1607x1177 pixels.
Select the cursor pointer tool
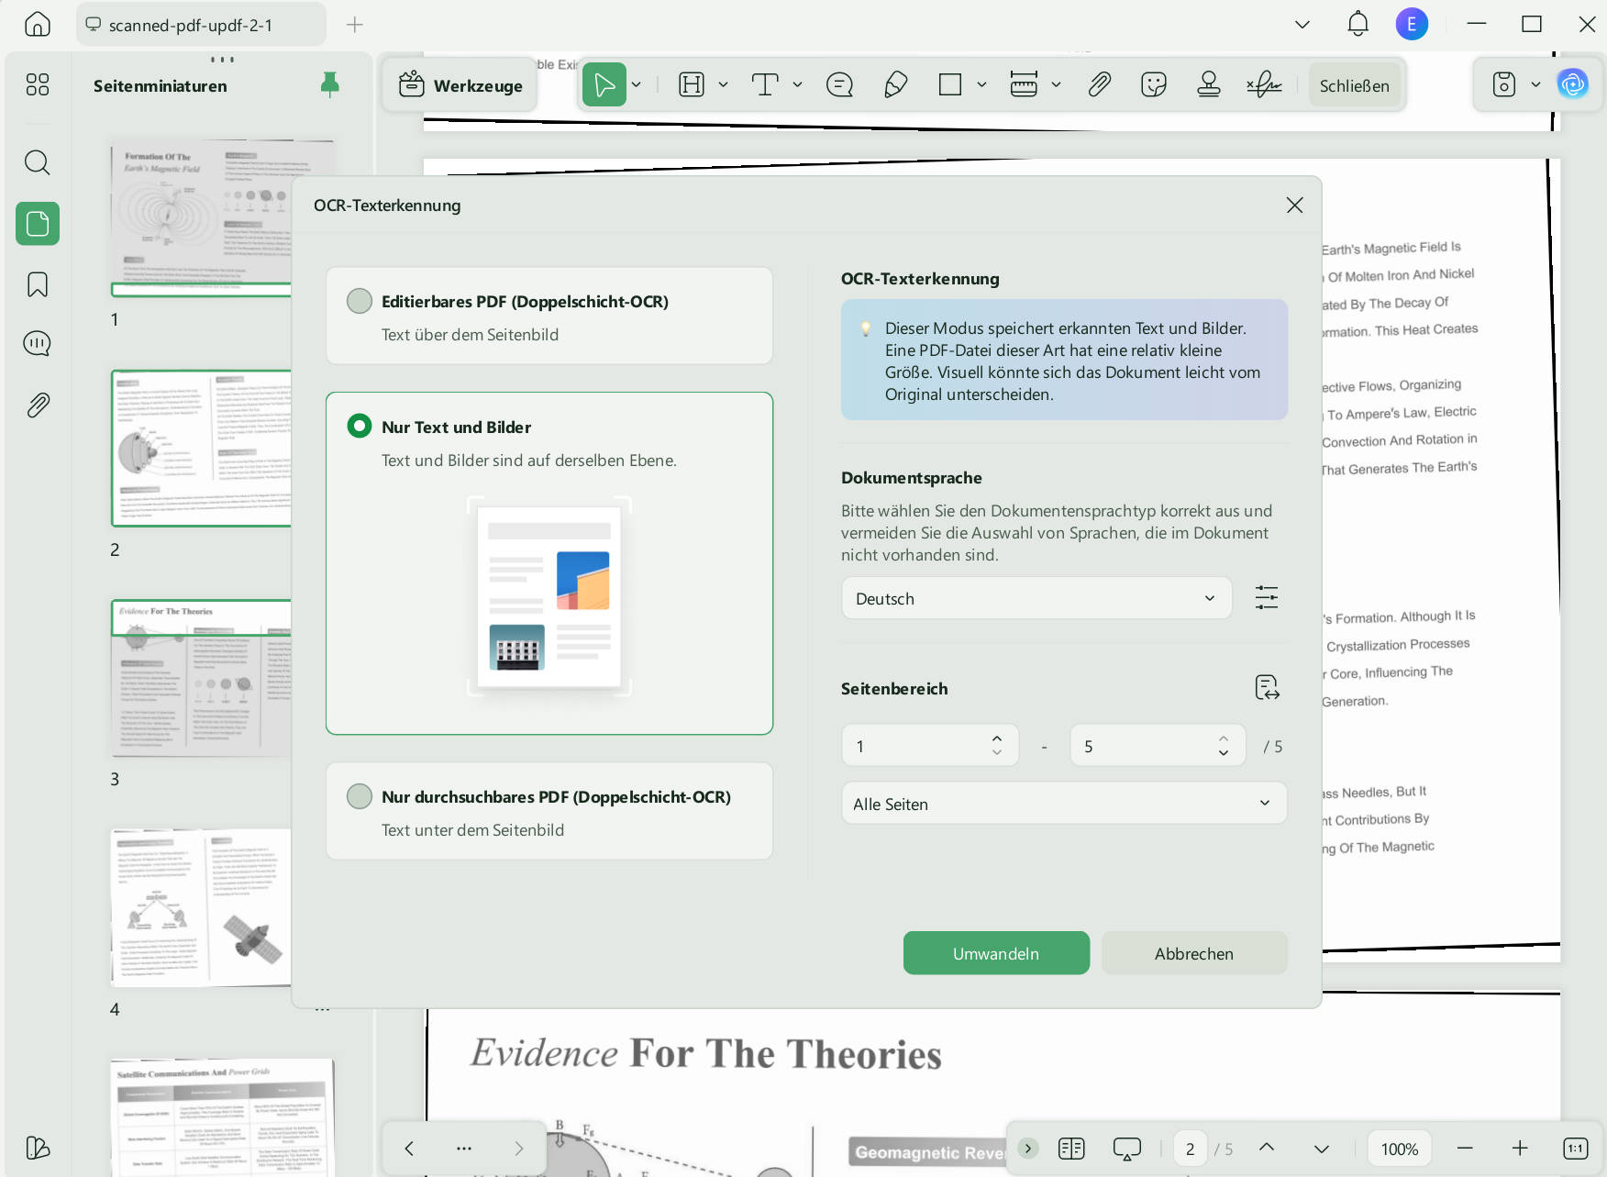click(x=604, y=85)
